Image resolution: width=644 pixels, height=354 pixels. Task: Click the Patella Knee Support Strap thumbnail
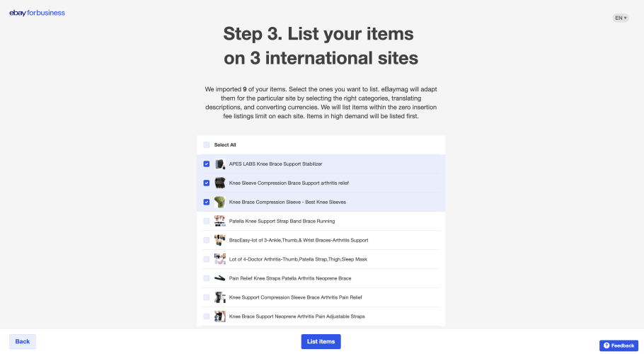click(219, 222)
